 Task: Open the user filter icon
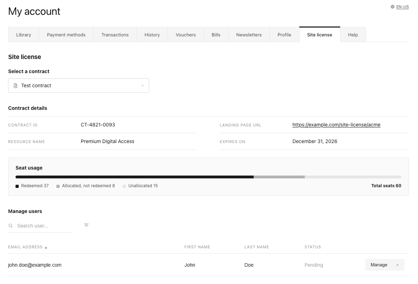click(86, 226)
